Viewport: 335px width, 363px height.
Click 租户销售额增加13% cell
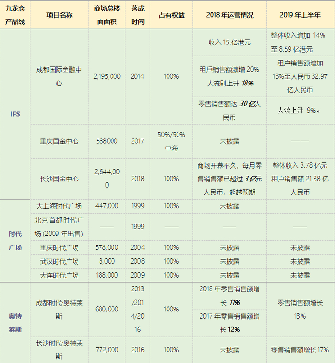(x=300, y=76)
